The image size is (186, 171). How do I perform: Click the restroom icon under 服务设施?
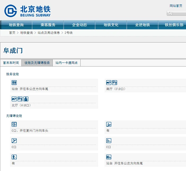coord(14,83)
